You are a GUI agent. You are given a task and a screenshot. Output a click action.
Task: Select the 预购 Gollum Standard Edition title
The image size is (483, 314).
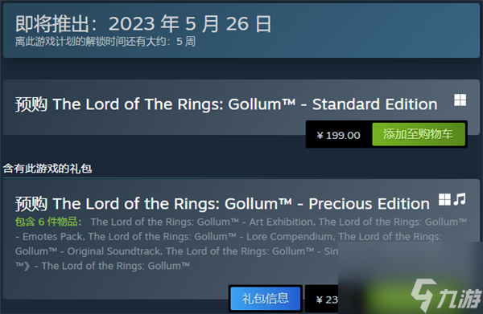tap(226, 104)
